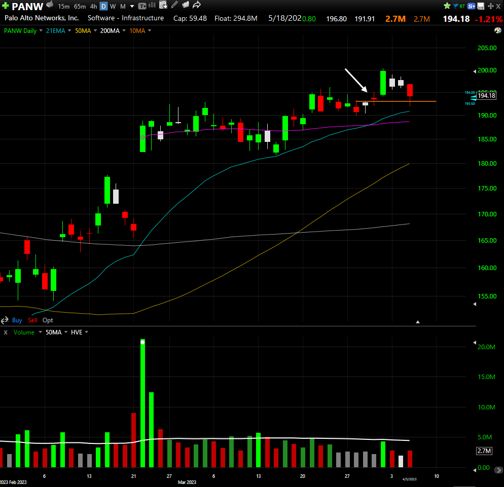Click the HVE white dot on the tallest volume bar

142,342
